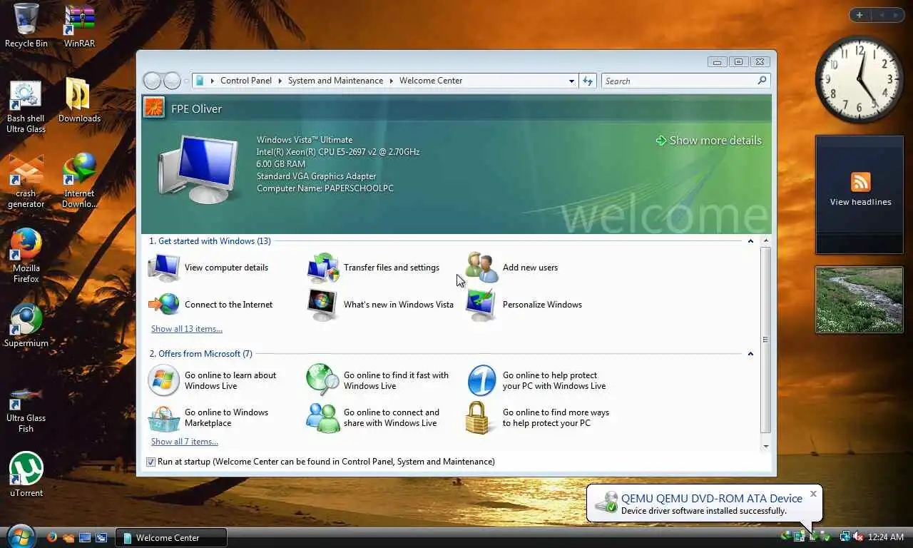Select uTorrent desktop icon

click(x=26, y=475)
